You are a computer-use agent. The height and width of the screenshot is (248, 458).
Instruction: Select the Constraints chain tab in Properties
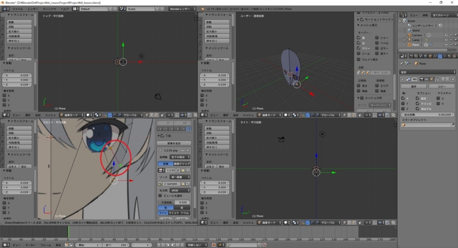tap(435, 56)
